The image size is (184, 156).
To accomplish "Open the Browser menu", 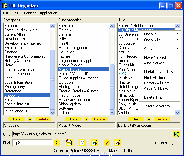I will pyautogui.click(x=29, y=13).
